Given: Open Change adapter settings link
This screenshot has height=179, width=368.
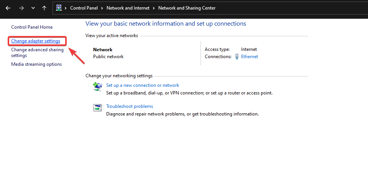Looking at the screenshot, I should (x=36, y=41).
